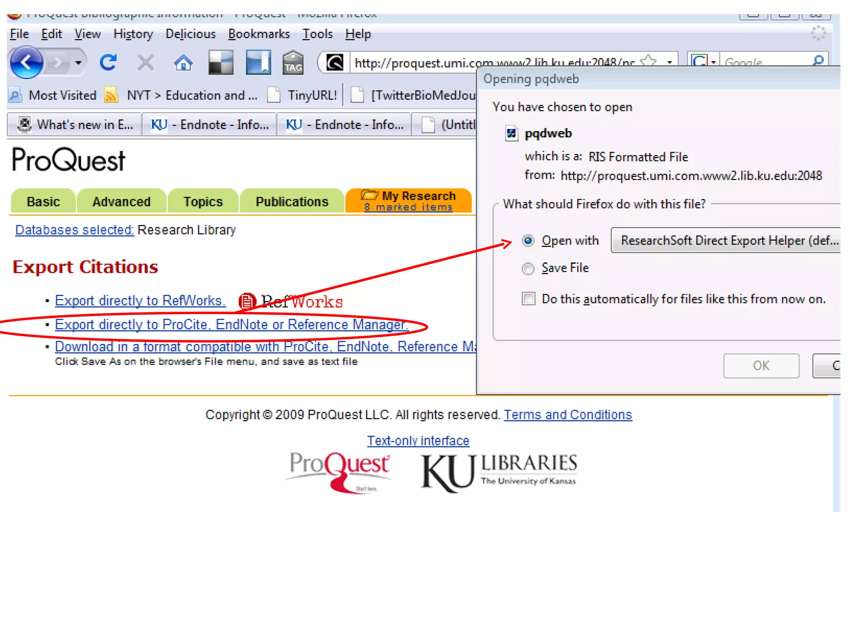Open the Text-only interface link

pos(418,441)
